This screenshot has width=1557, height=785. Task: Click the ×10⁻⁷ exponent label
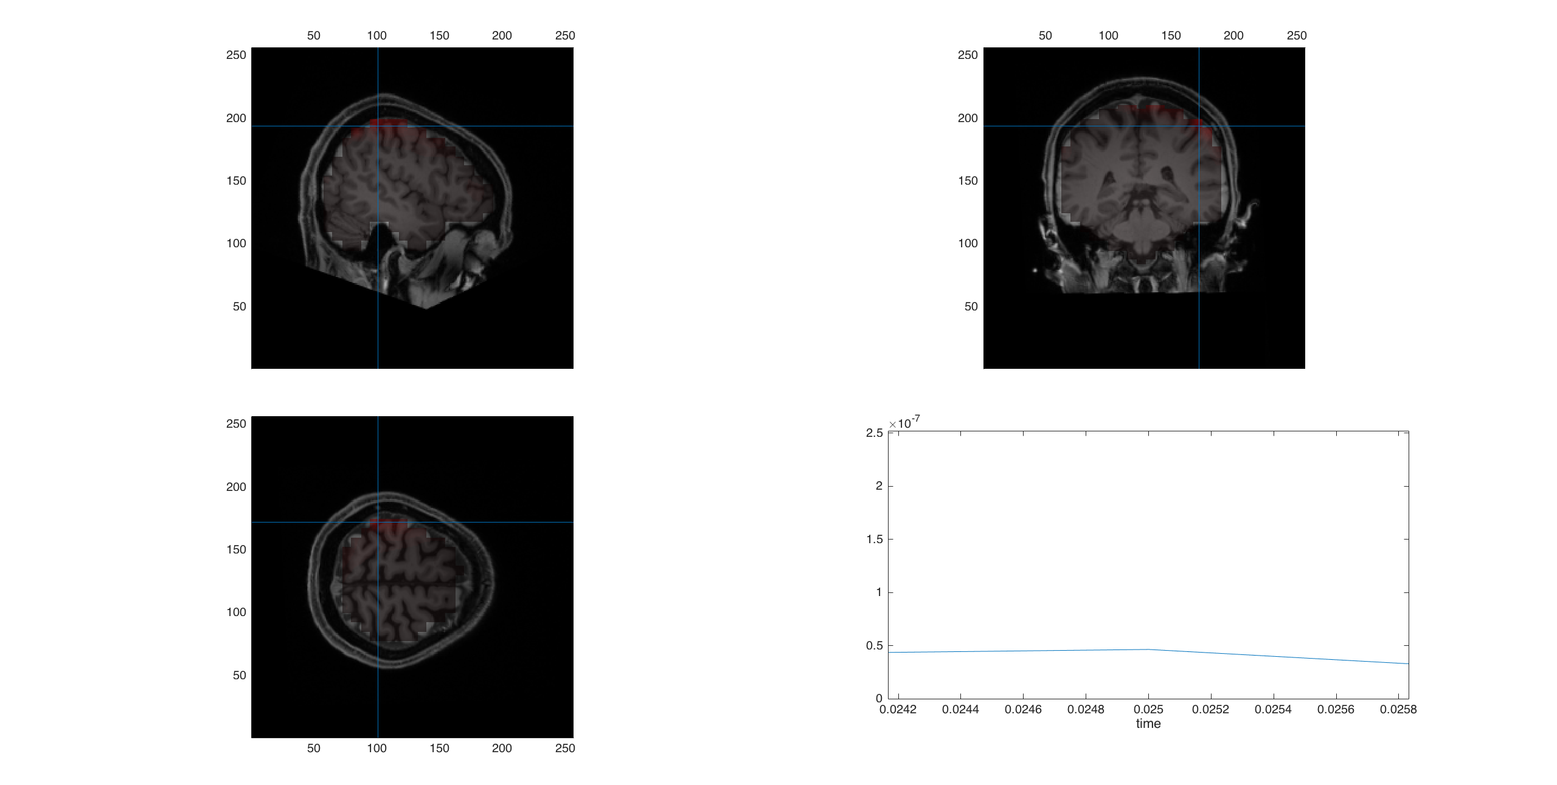[x=904, y=422]
